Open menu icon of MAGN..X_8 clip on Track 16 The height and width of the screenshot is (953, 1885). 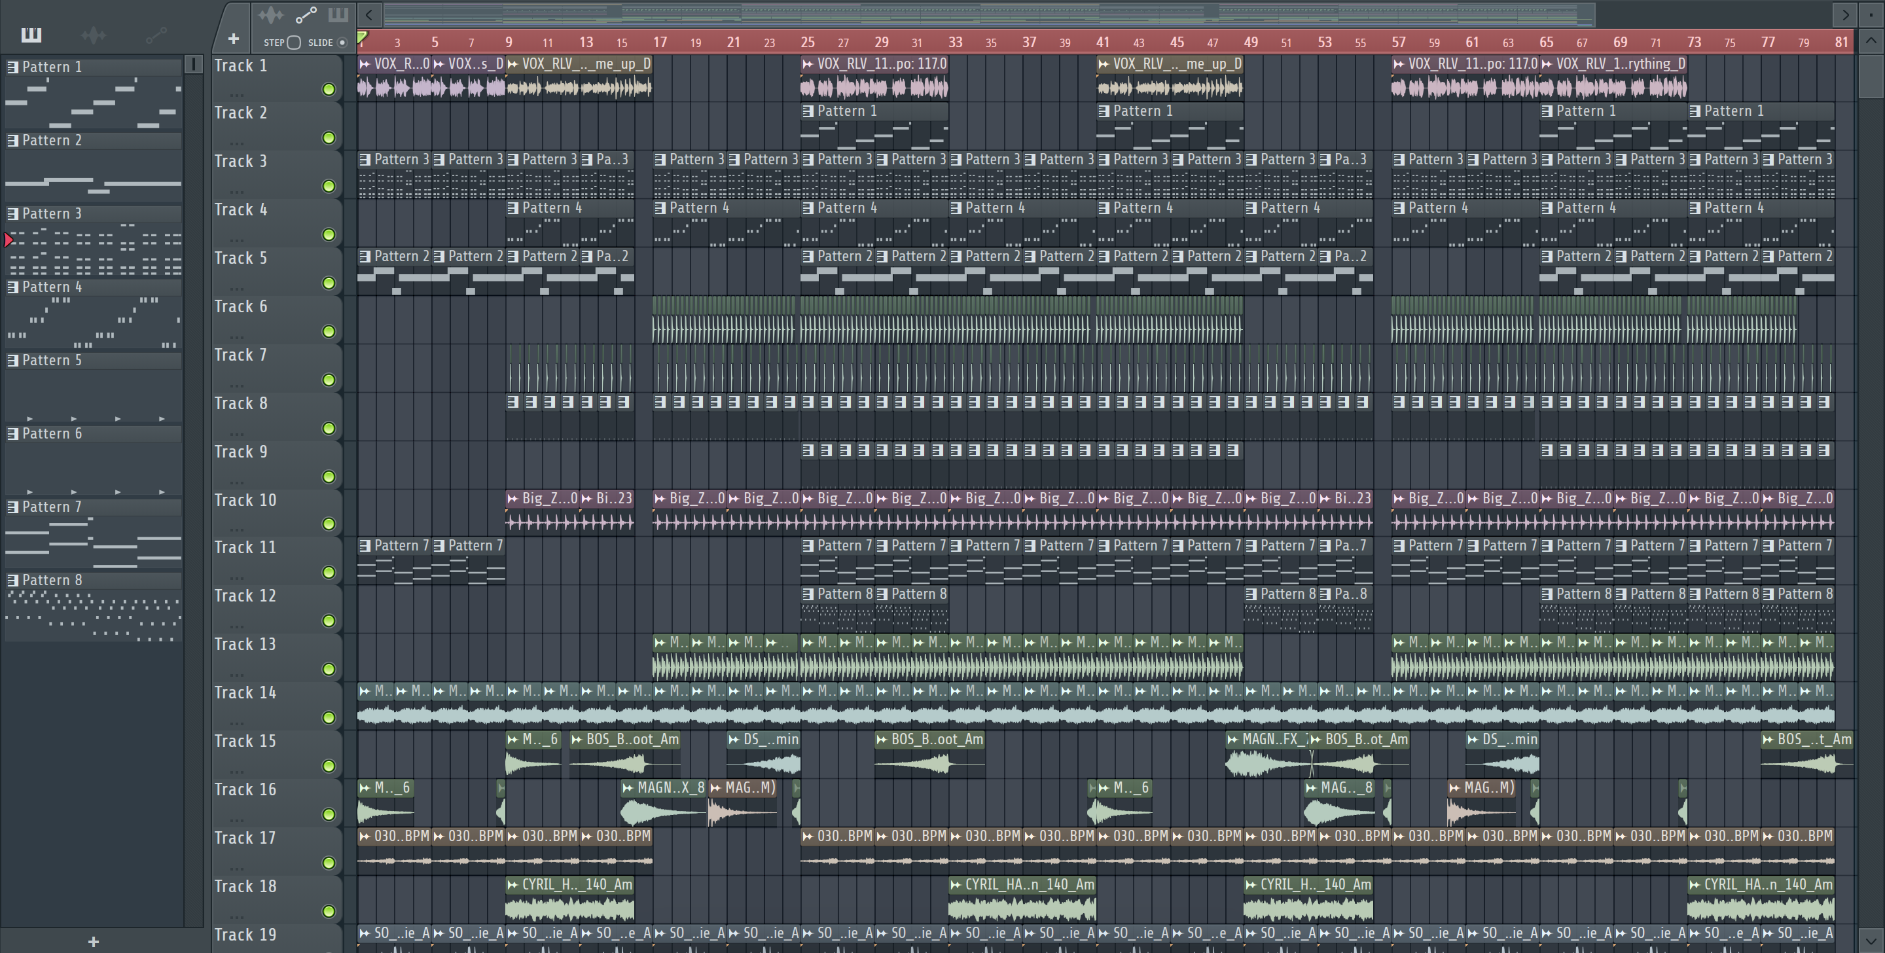(x=627, y=787)
